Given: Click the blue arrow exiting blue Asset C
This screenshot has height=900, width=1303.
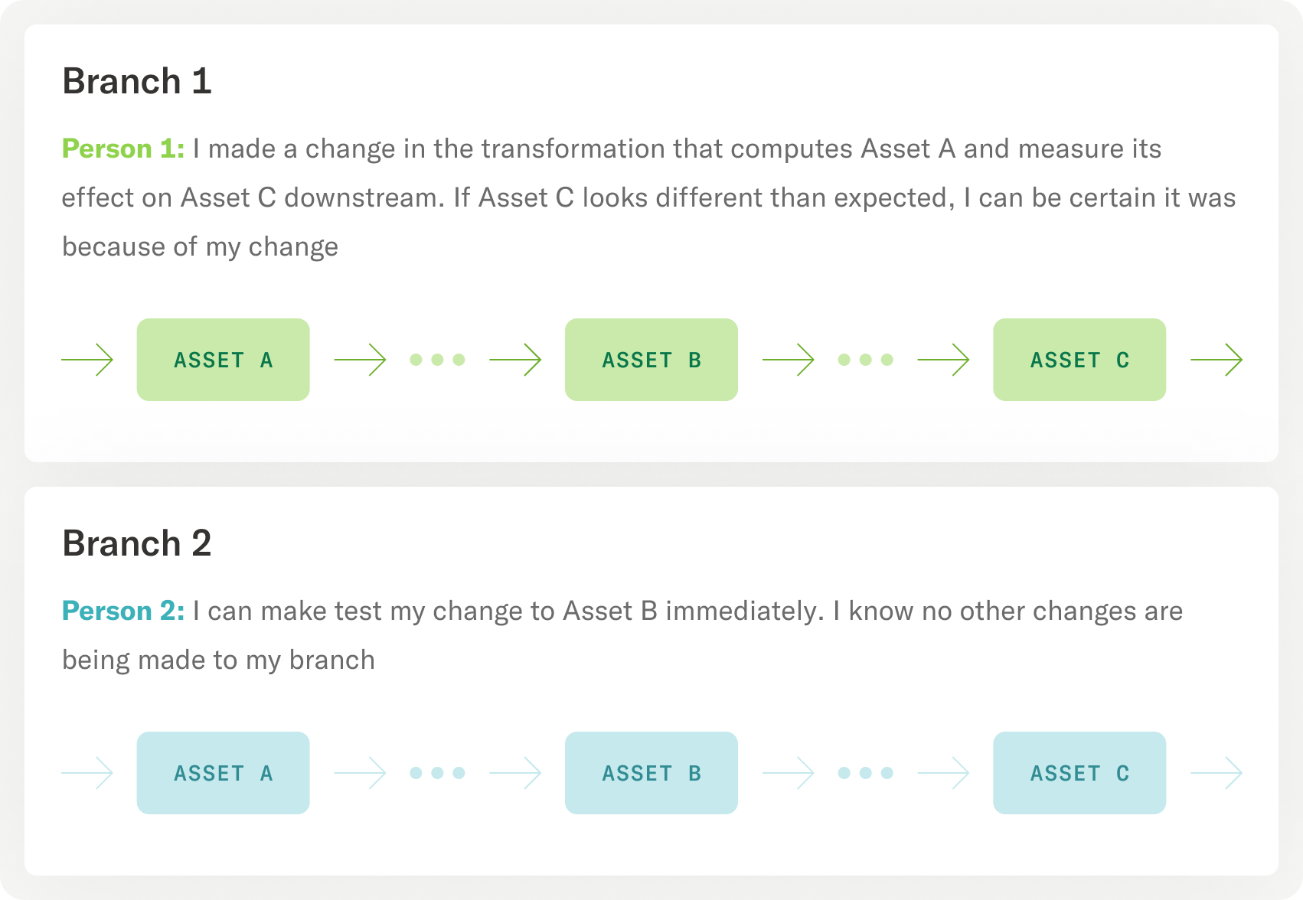Looking at the screenshot, I should (1216, 773).
